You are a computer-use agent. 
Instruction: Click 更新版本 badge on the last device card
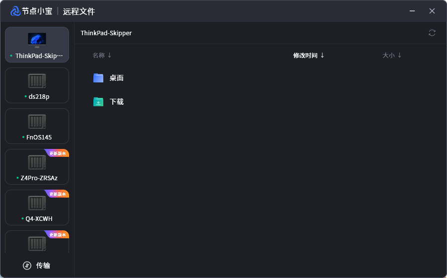(x=57, y=235)
